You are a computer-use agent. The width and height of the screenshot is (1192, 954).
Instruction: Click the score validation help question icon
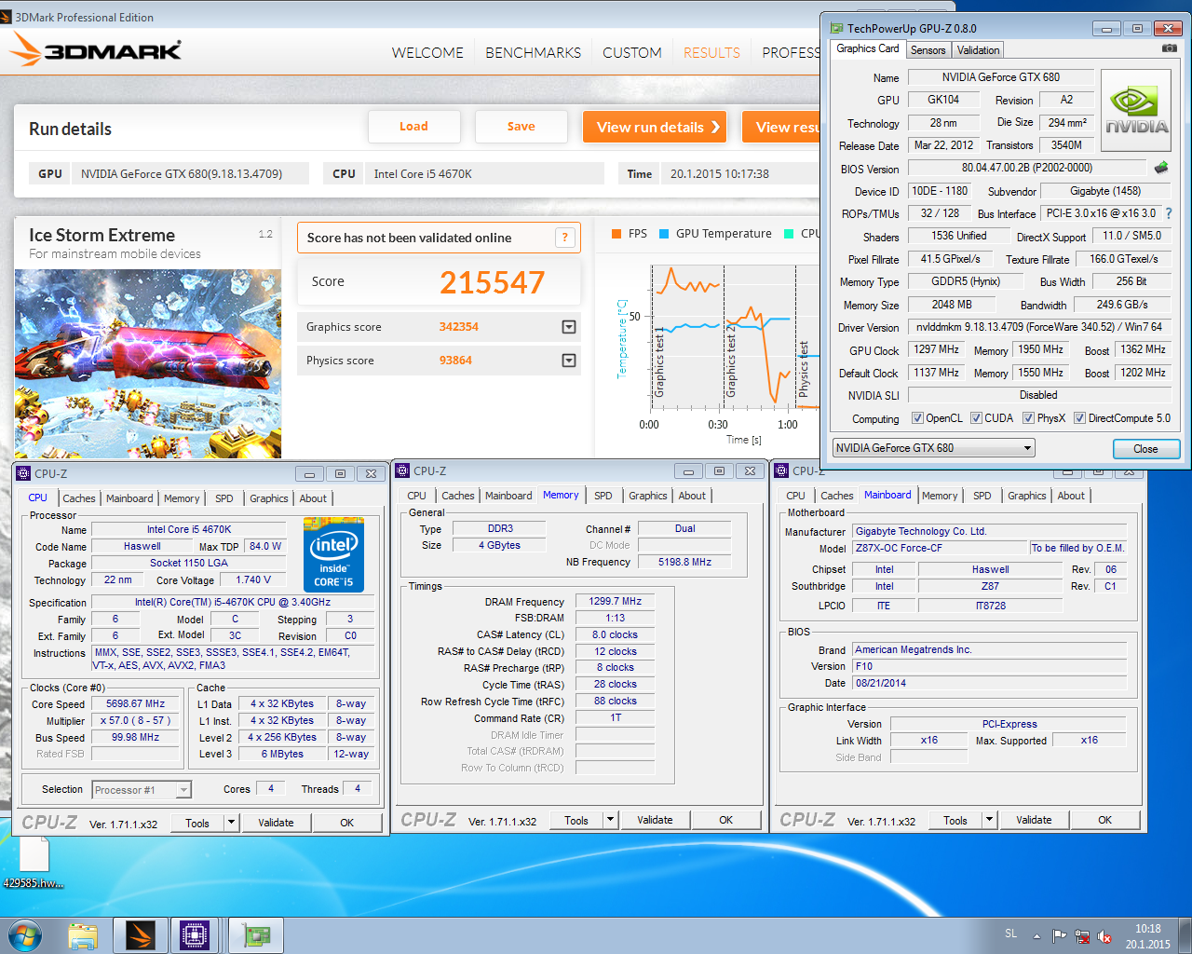(x=564, y=238)
